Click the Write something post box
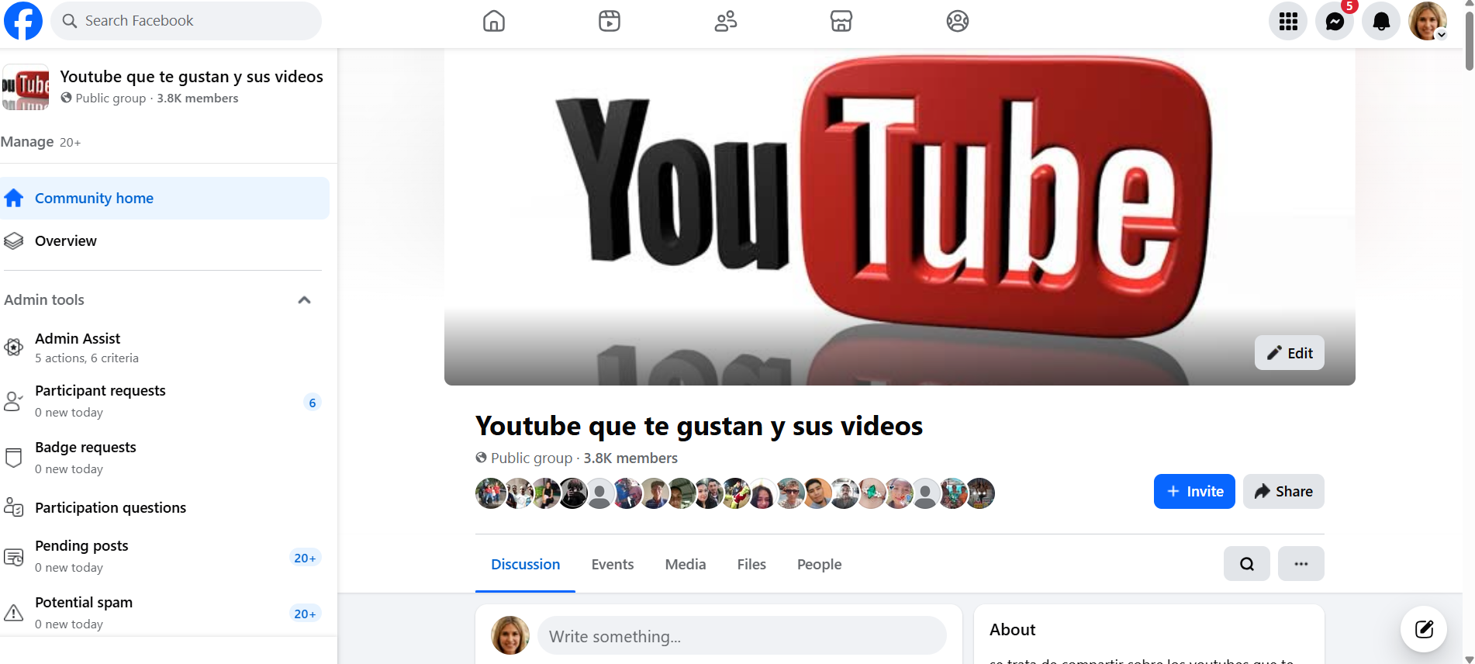 pos(741,636)
